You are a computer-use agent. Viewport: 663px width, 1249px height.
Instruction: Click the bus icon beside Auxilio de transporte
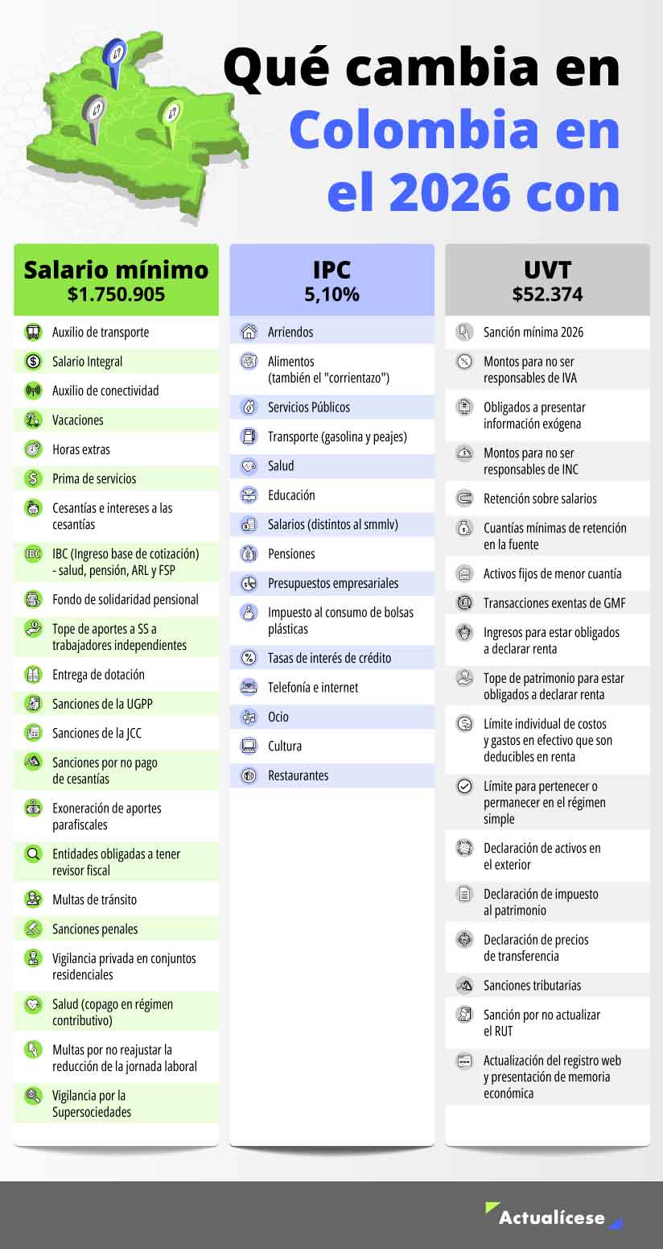click(33, 332)
